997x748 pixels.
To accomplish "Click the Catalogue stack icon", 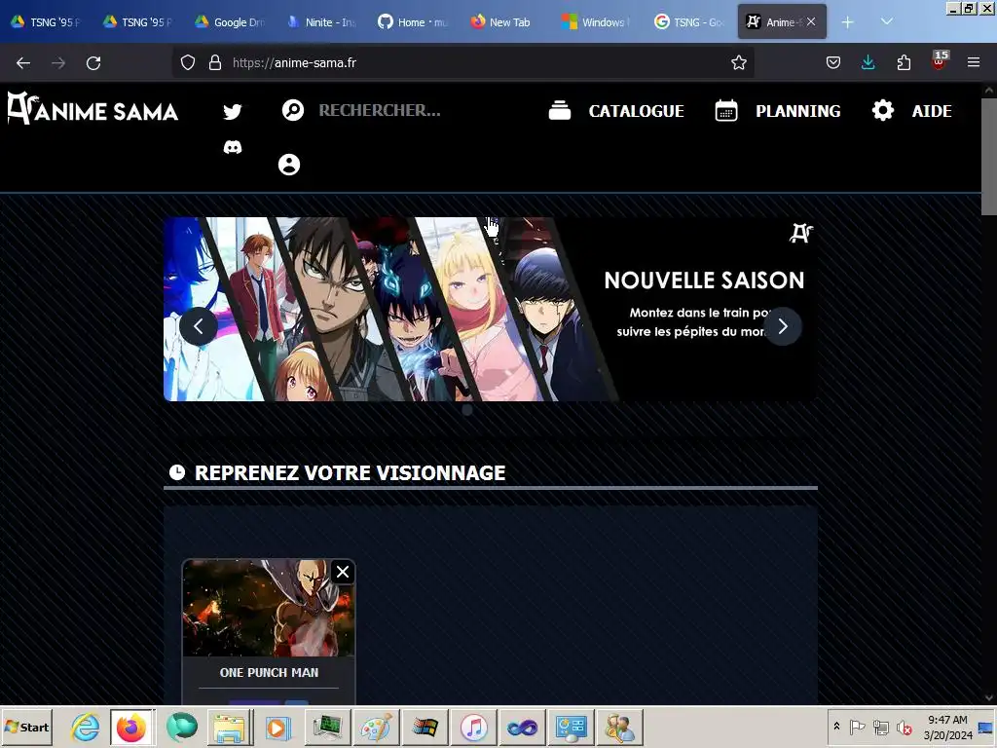I will [560, 110].
